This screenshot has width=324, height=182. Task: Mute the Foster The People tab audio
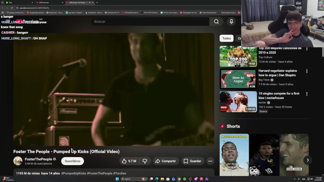pos(89,3)
